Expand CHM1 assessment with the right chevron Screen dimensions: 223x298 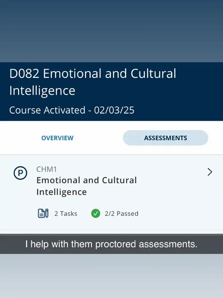[210, 172]
